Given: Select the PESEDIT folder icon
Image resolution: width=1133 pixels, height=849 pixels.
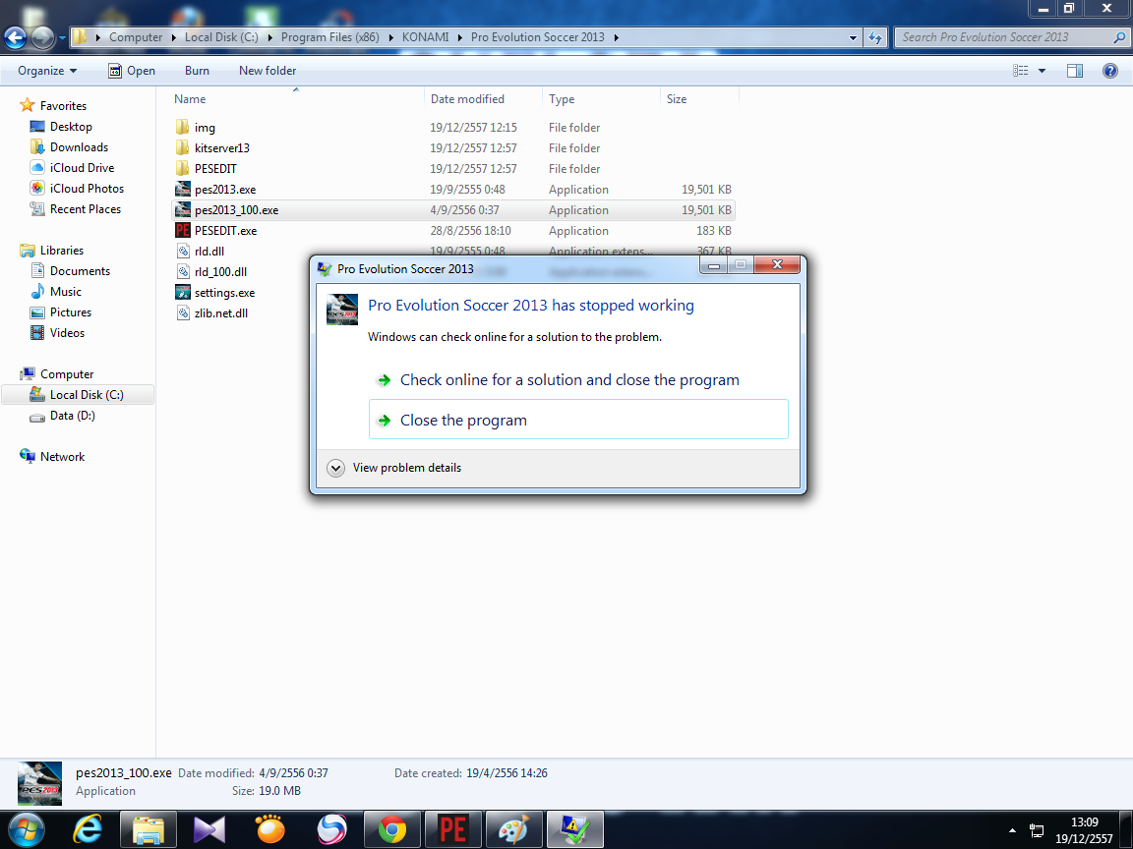Looking at the screenshot, I should click(x=182, y=168).
